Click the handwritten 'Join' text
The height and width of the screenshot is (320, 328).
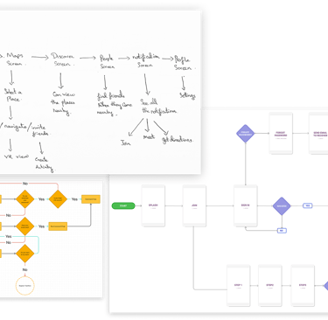126,143
